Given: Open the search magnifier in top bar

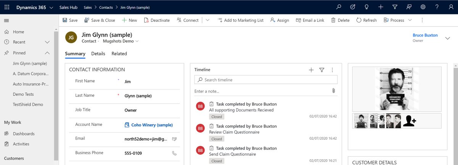Looking at the screenshot, I should [339, 7].
